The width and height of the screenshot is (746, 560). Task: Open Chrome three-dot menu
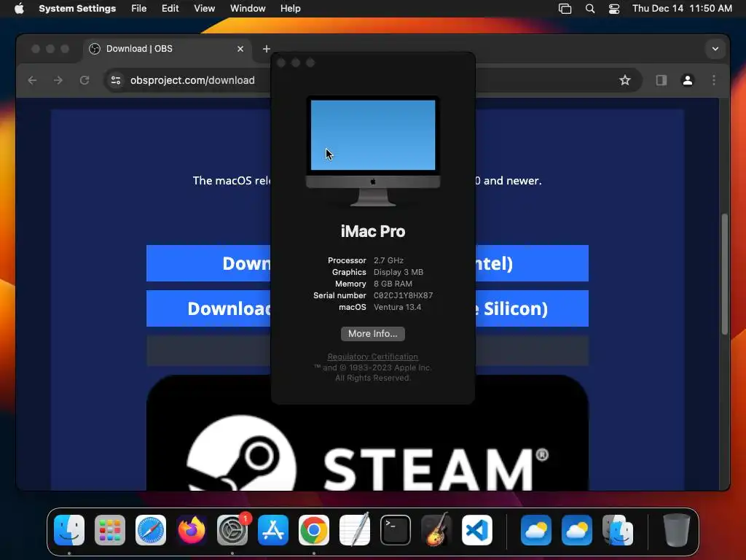coord(714,80)
